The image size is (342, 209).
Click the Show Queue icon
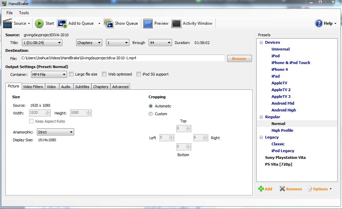109,23
